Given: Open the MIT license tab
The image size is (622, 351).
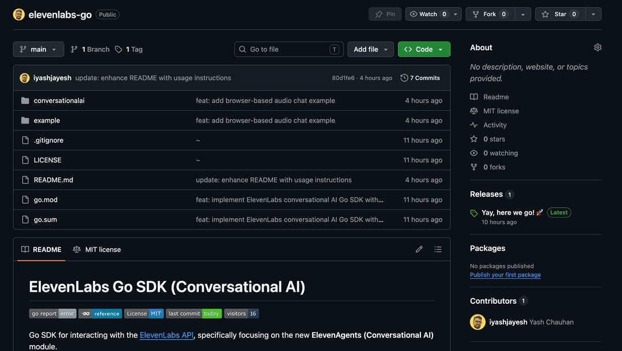Looking at the screenshot, I should point(103,249).
